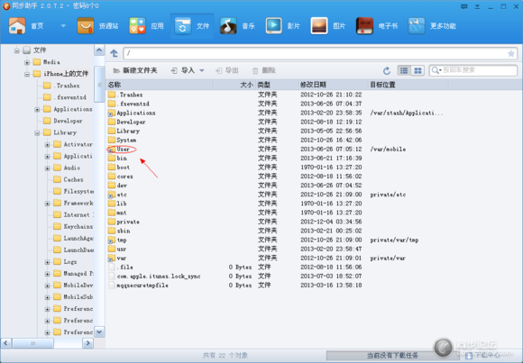Open the 首页 home icon

17,26
